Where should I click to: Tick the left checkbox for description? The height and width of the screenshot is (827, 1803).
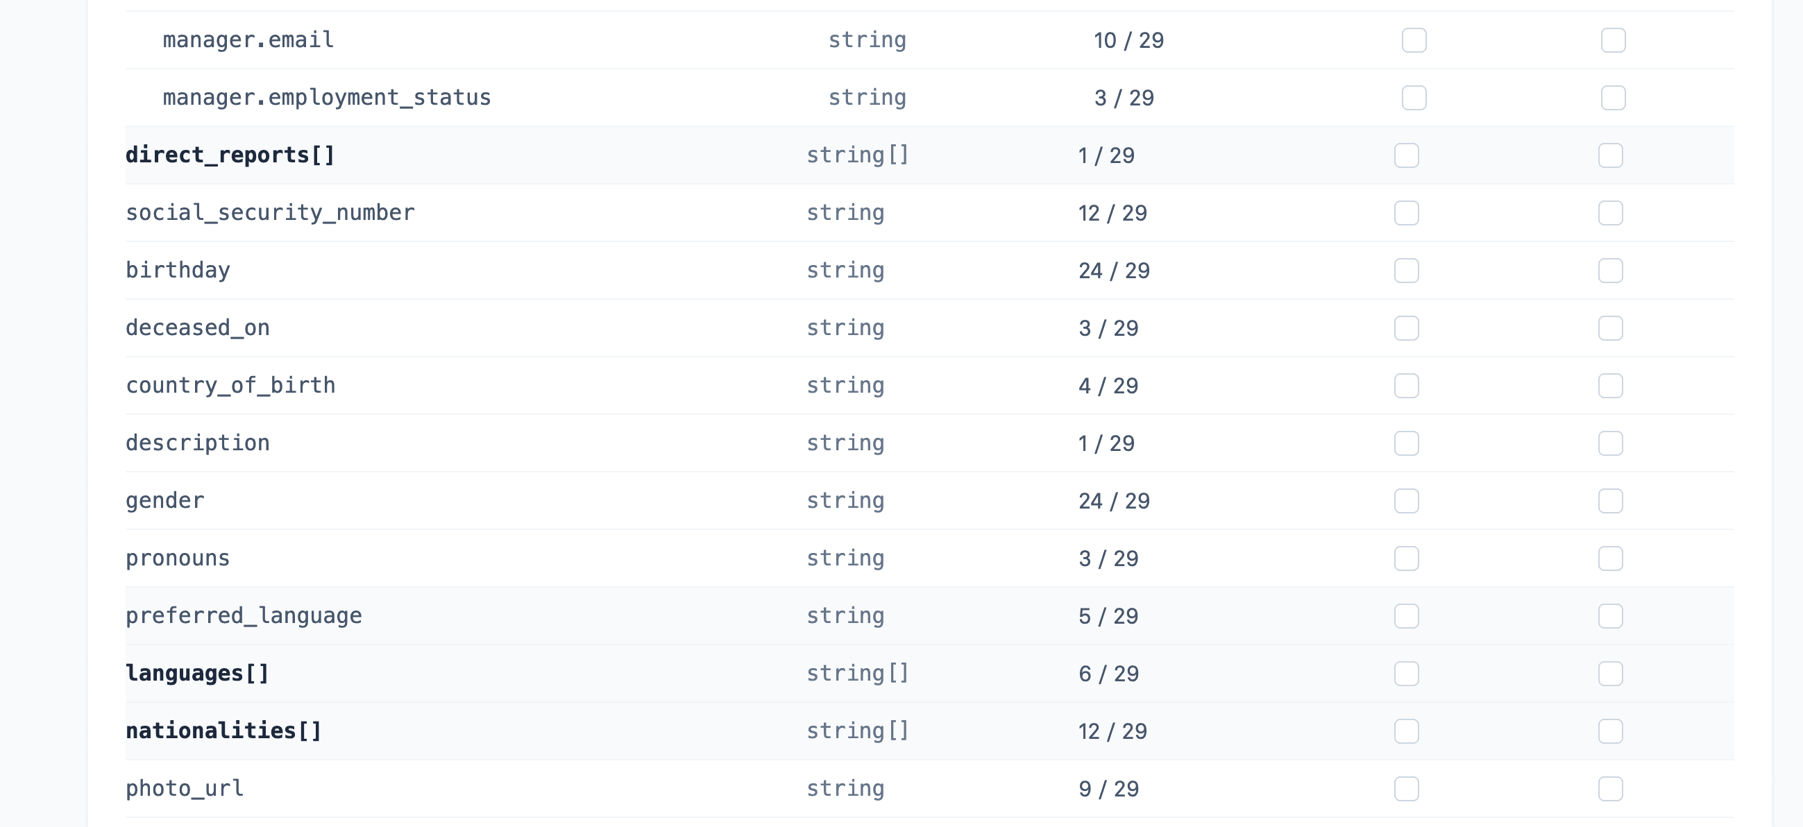point(1406,443)
